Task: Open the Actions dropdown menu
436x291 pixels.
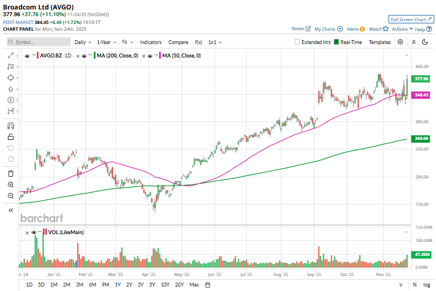Action: point(402,29)
